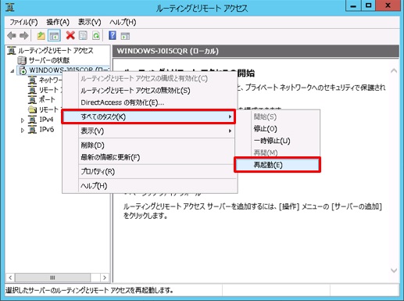
Task: Click the tree pane horizontal scrollbar right arrow
Action: point(105,278)
